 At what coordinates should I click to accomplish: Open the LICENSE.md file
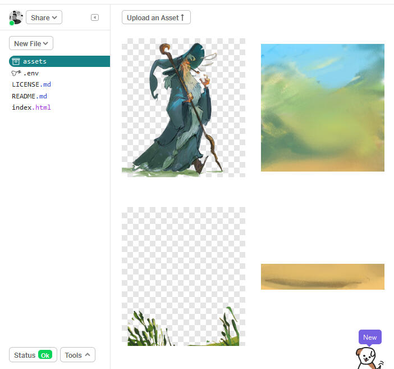(31, 84)
